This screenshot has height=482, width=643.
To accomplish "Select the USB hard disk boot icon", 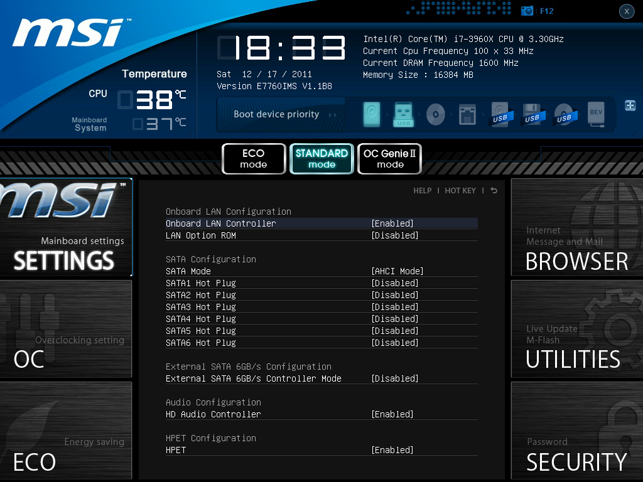I will coord(500,114).
